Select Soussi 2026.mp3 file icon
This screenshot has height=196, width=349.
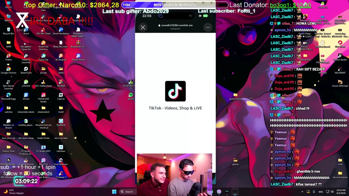click(340, 83)
